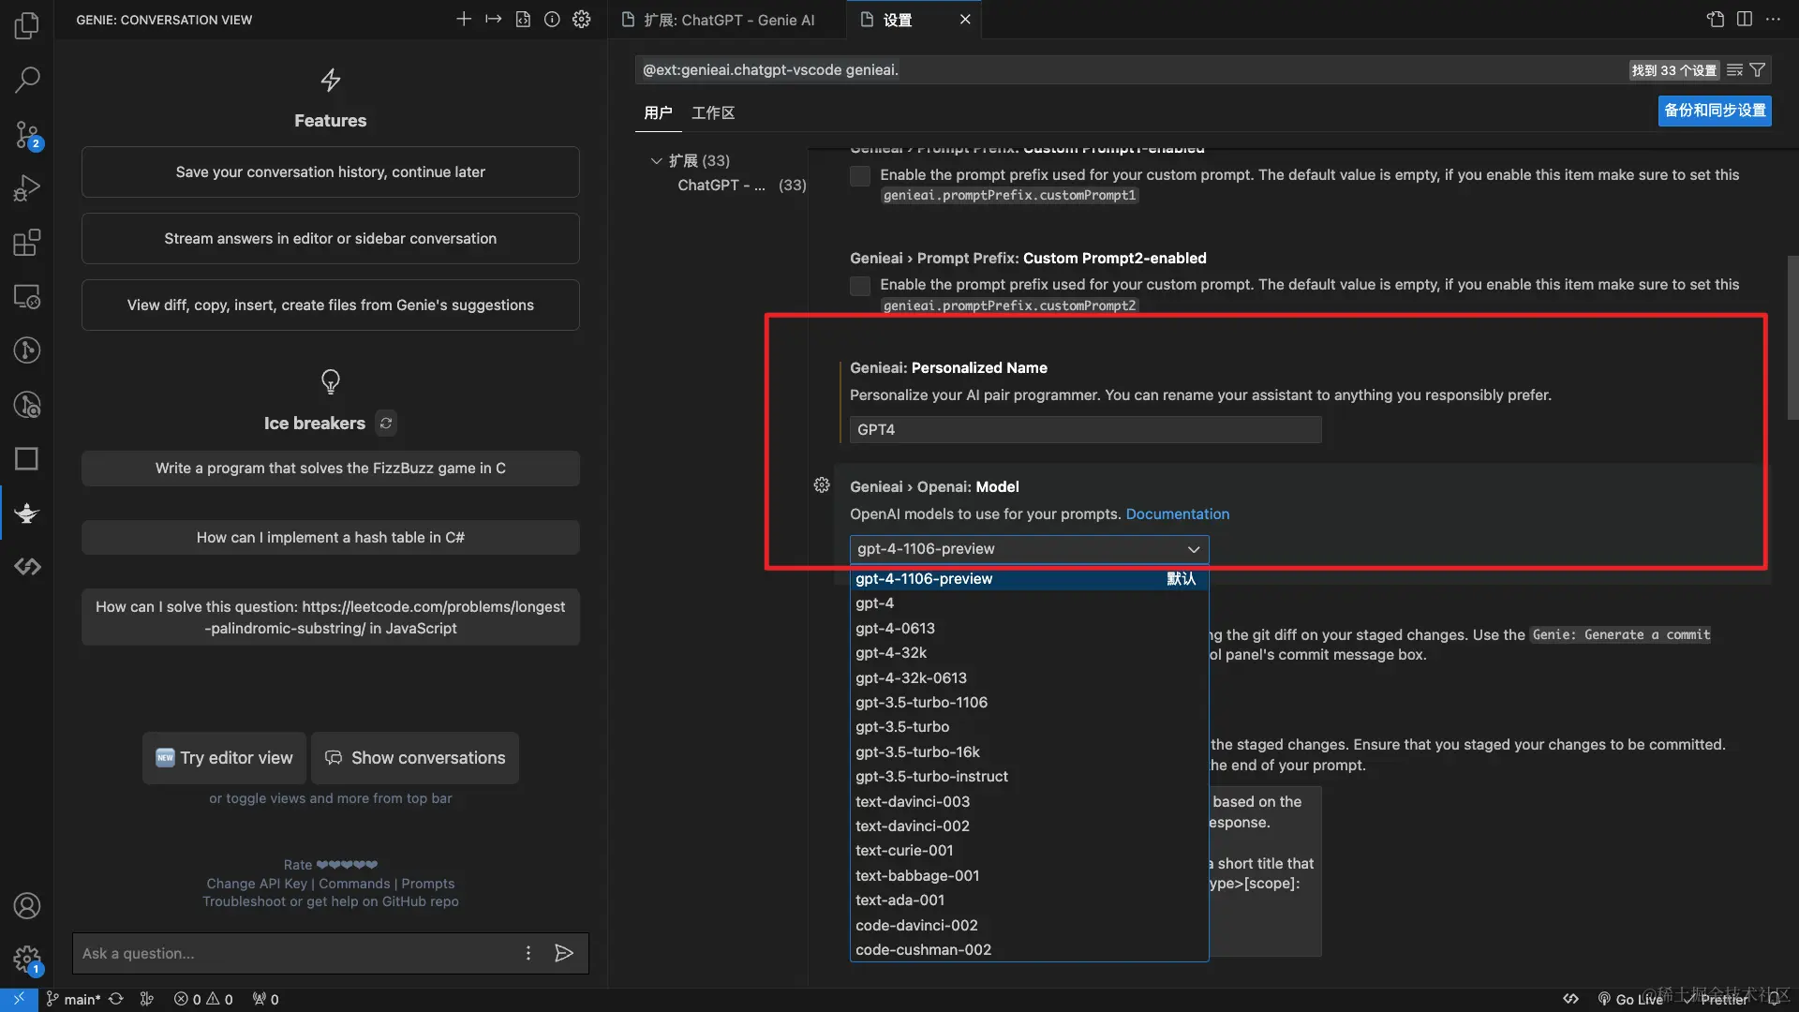Click the arrow-to-bar icon in Genie header
The width and height of the screenshot is (1799, 1012).
[x=493, y=19]
